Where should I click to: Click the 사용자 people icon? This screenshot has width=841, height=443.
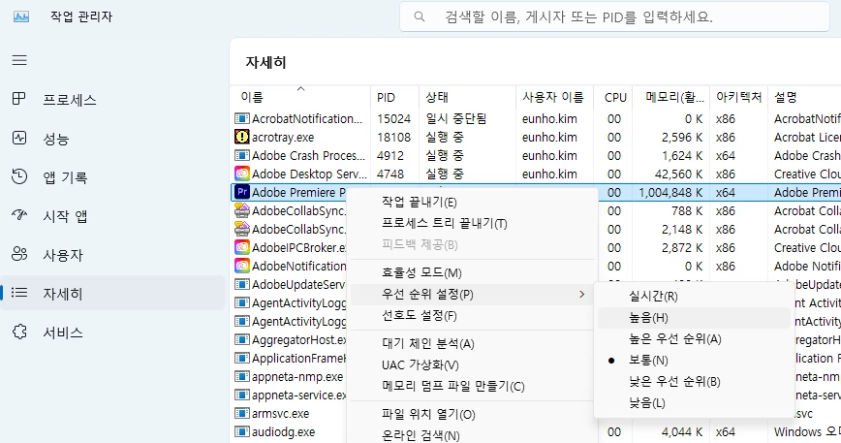(19, 254)
